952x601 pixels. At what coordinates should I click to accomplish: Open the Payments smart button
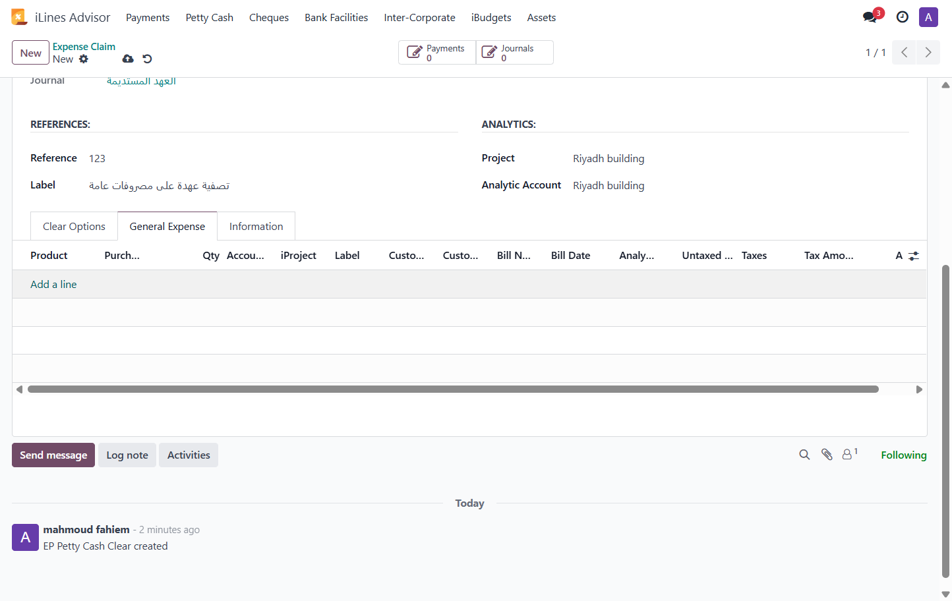pyautogui.click(x=437, y=53)
